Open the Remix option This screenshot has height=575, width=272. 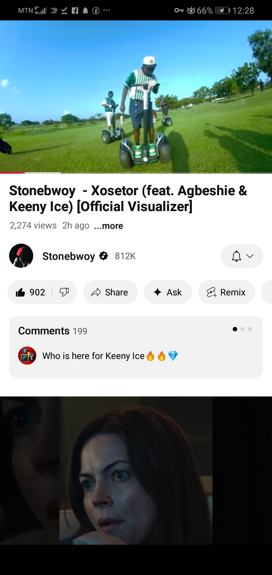[x=227, y=292]
